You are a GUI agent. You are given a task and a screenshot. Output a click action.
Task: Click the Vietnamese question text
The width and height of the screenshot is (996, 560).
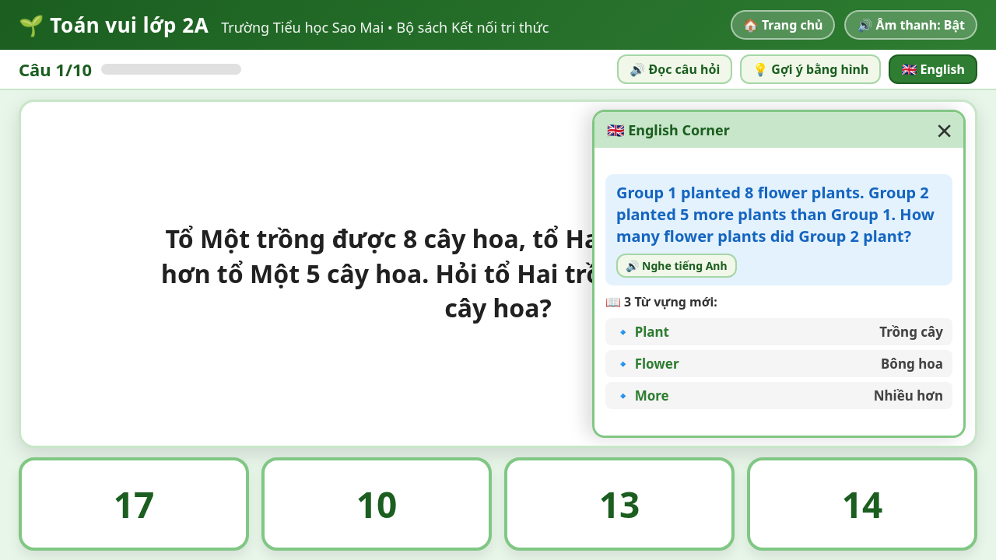click(377, 274)
